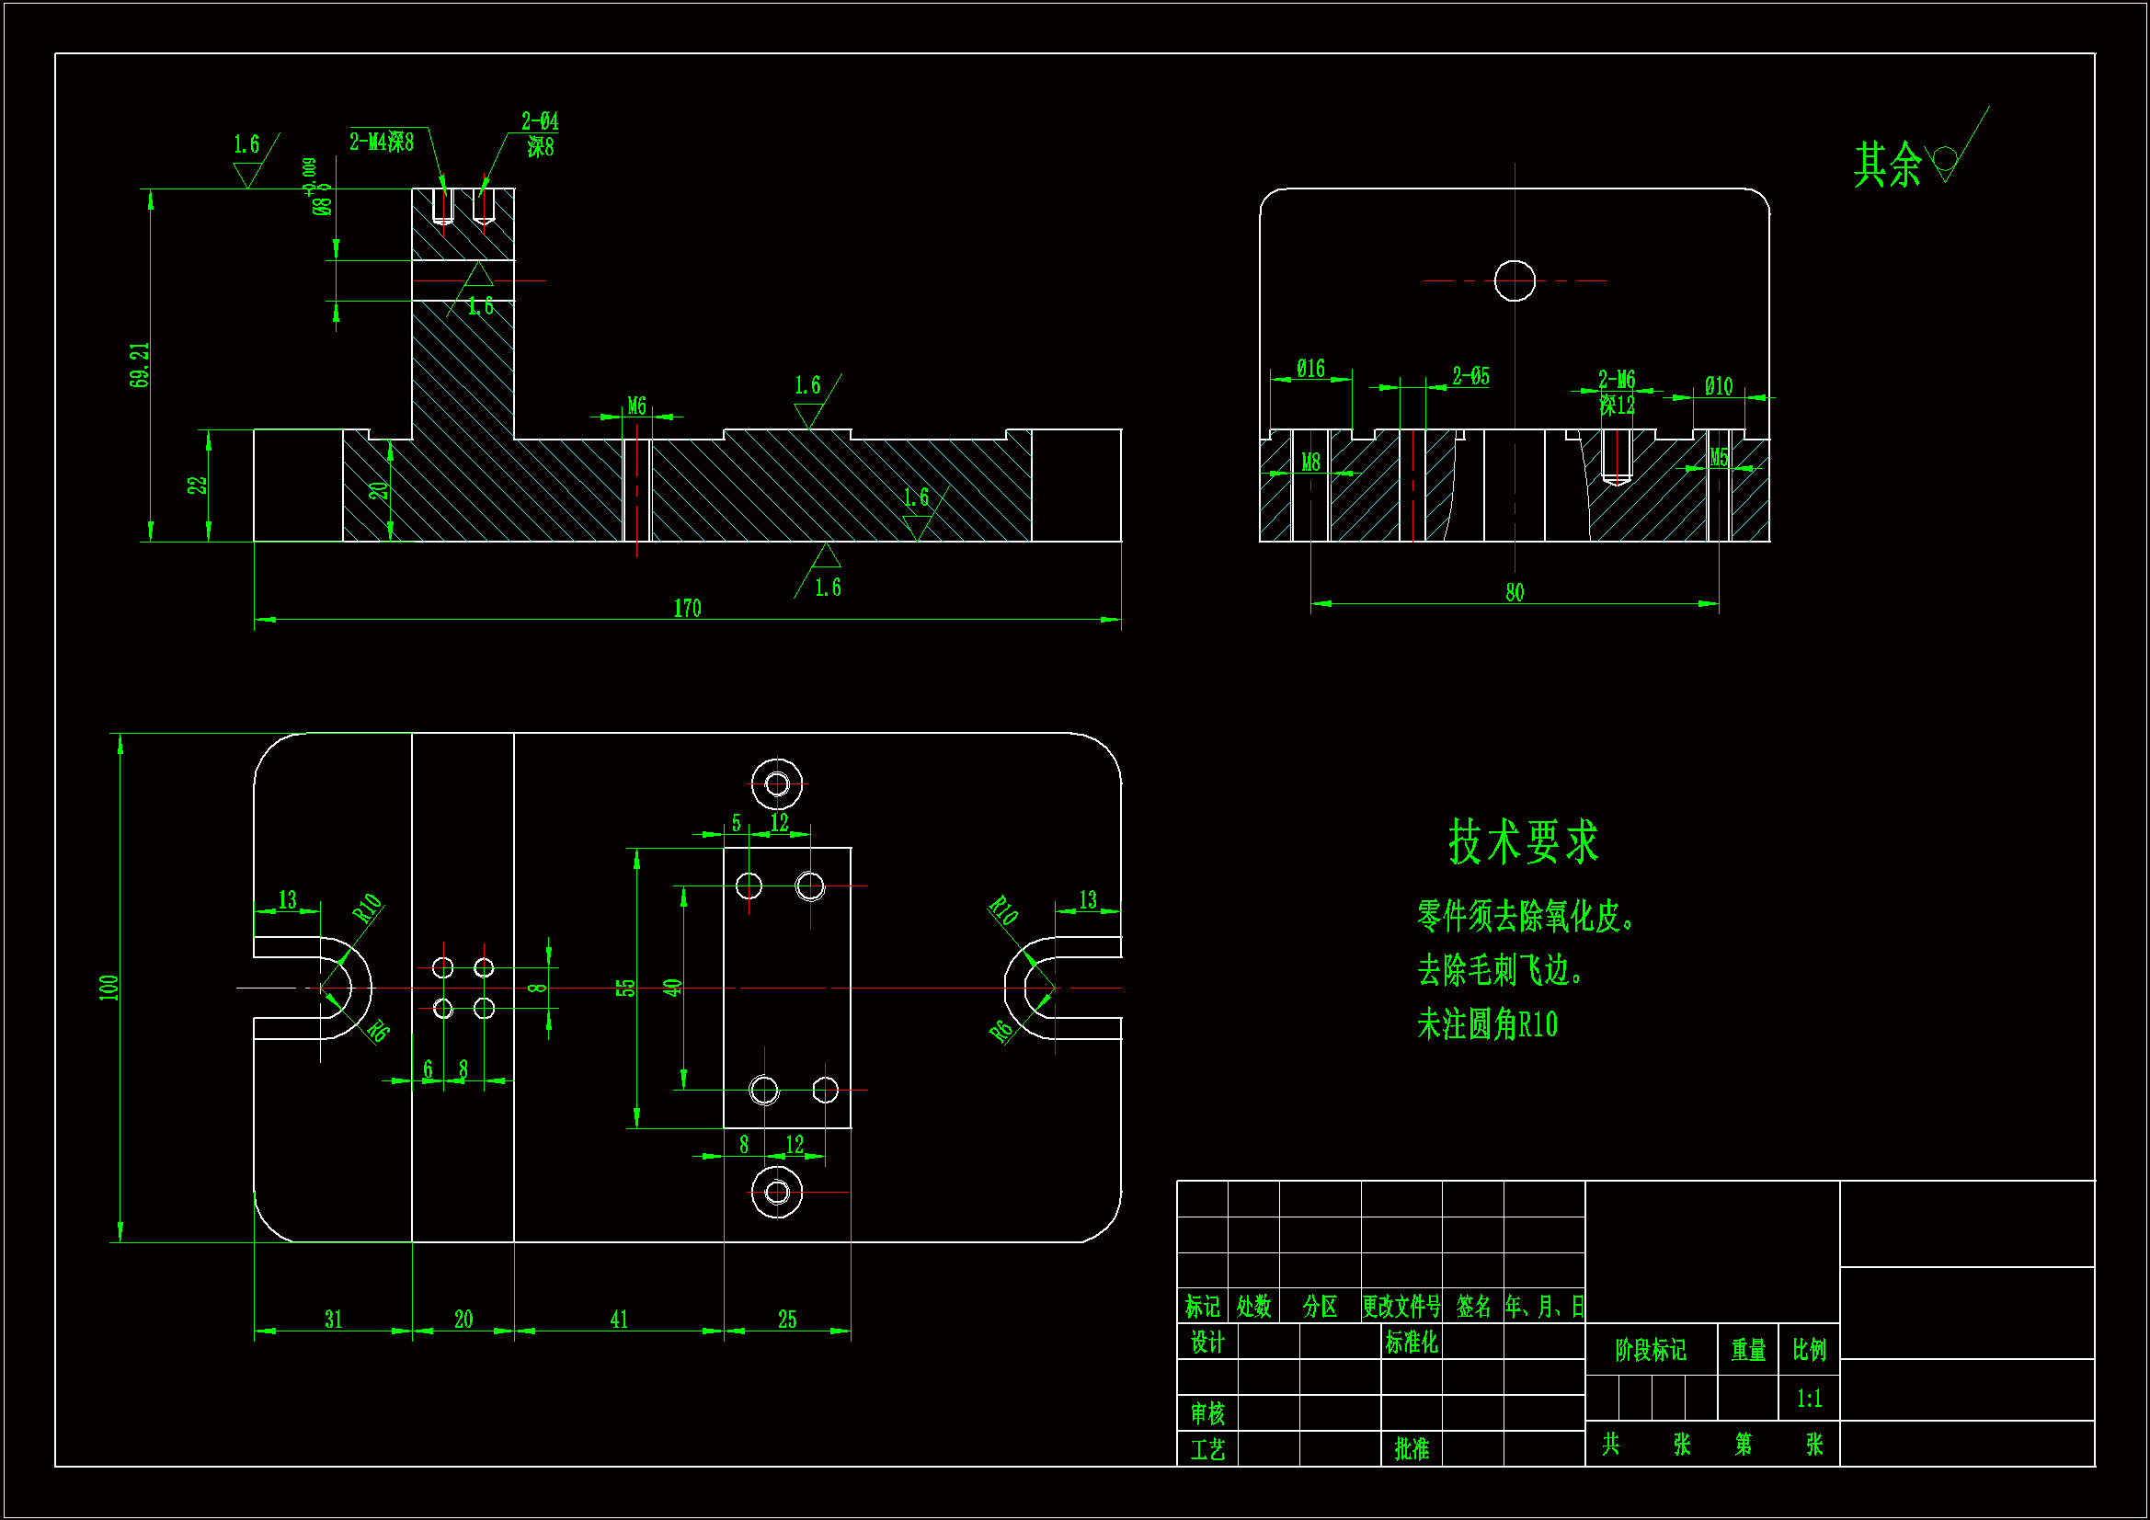Click the 41 dimension below the plan view
Viewport: 2150px width, 1520px height.
(619, 1319)
